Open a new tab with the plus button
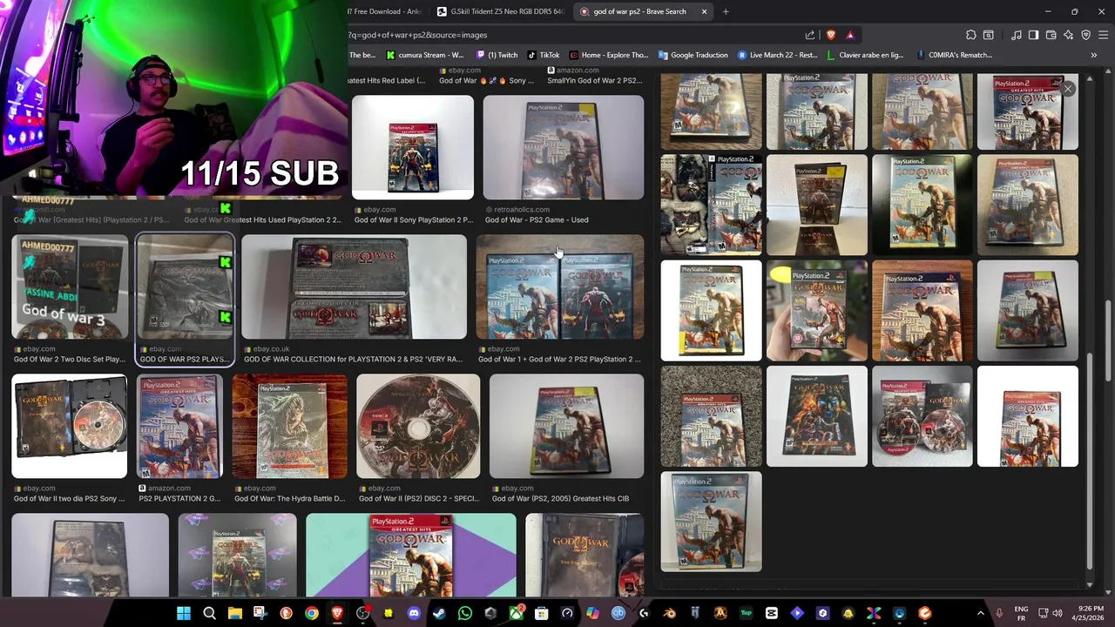The image size is (1115, 627). [x=726, y=11]
